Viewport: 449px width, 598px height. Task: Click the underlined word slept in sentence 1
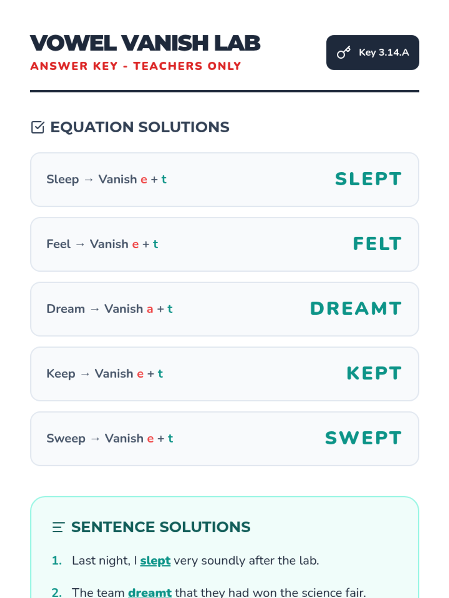tap(155, 561)
